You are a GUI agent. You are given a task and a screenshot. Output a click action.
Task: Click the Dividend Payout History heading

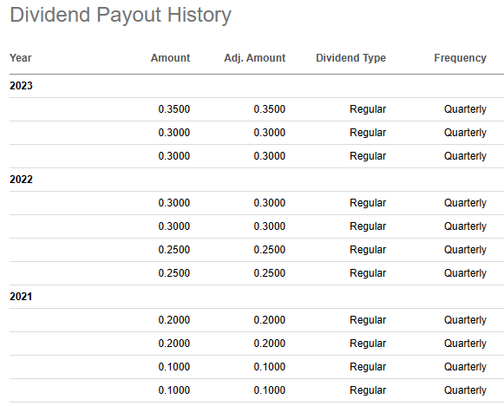click(x=121, y=15)
